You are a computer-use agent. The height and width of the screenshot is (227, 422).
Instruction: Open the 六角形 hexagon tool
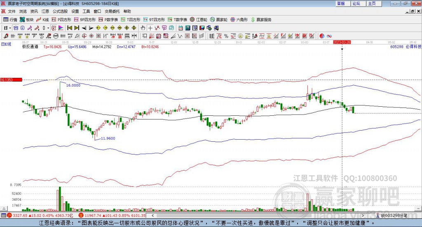point(239,20)
